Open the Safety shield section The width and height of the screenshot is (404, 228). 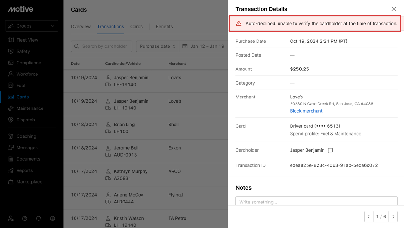click(23, 51)
